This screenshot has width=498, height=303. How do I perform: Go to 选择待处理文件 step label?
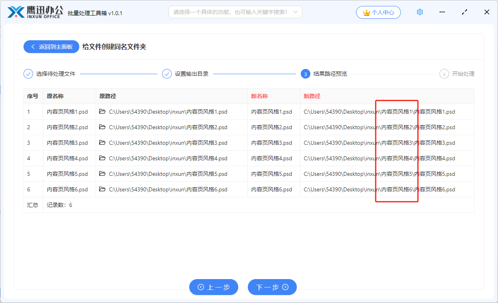click(x=56, y=74)
